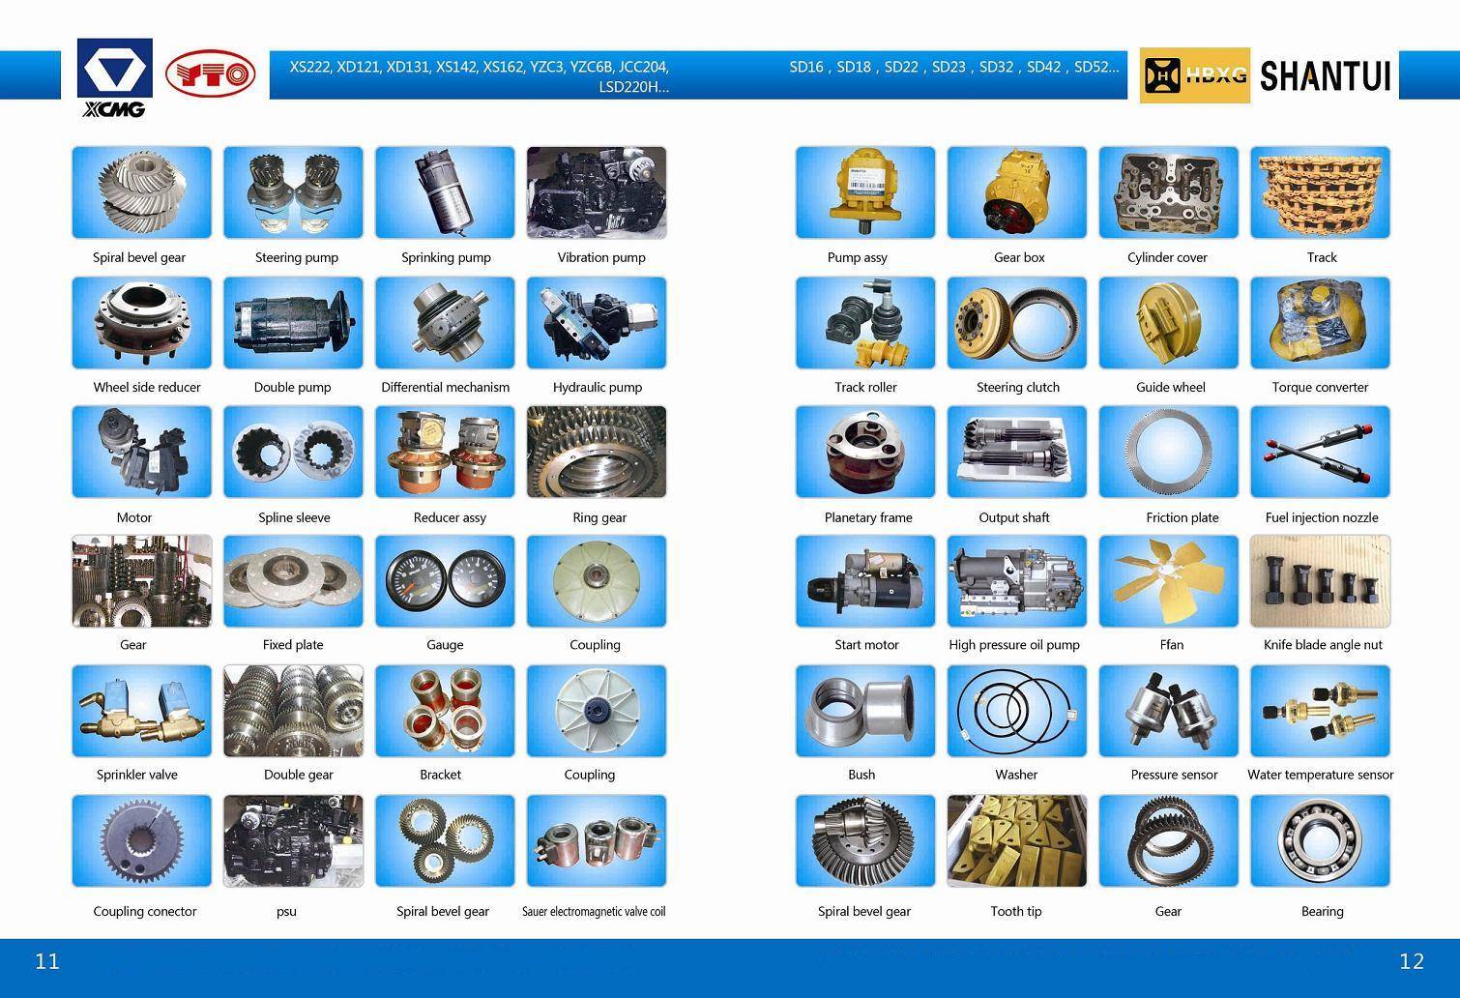Click the YTO red oval logo
The height and width of the screenshot is (998, 1460).
(210, 74)
